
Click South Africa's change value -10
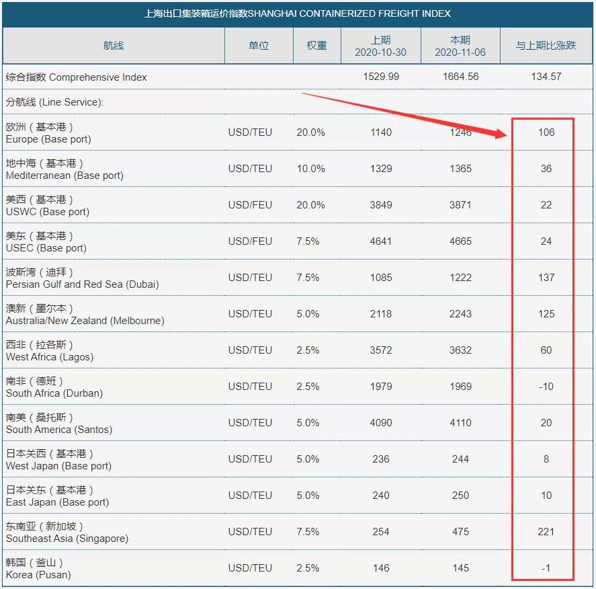click(546, 387)
